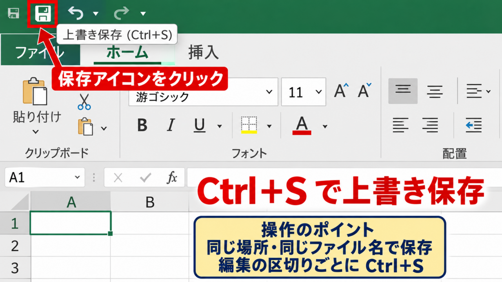Apply the red font color A
Image resolution: width=502 pixels, height=282 pixels.
coord(302,126)
